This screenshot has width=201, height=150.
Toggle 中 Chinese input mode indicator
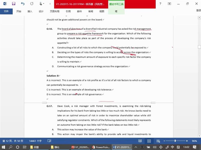(x=172, y=147)
